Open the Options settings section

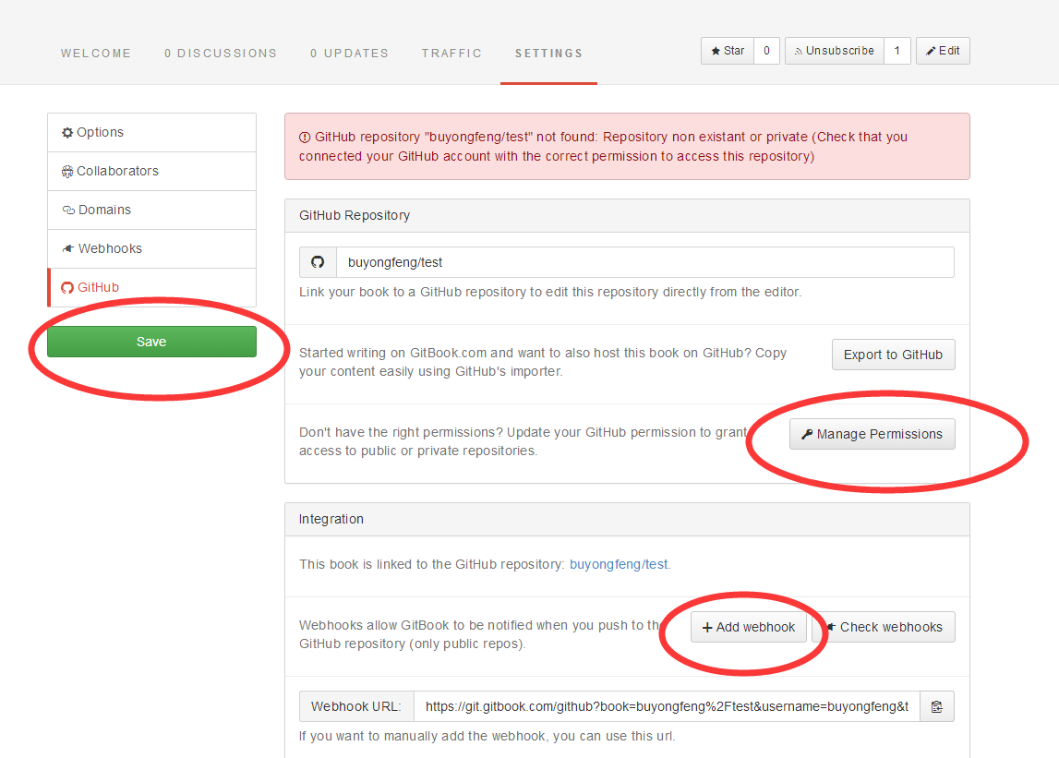coord(151,133)
